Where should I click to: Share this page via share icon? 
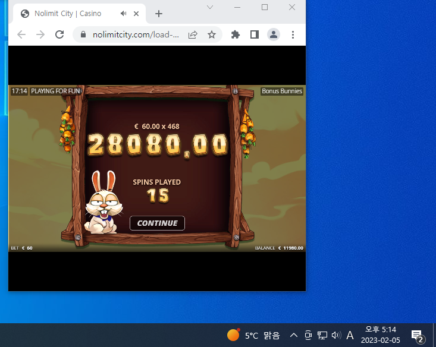[x=193, y=34]
